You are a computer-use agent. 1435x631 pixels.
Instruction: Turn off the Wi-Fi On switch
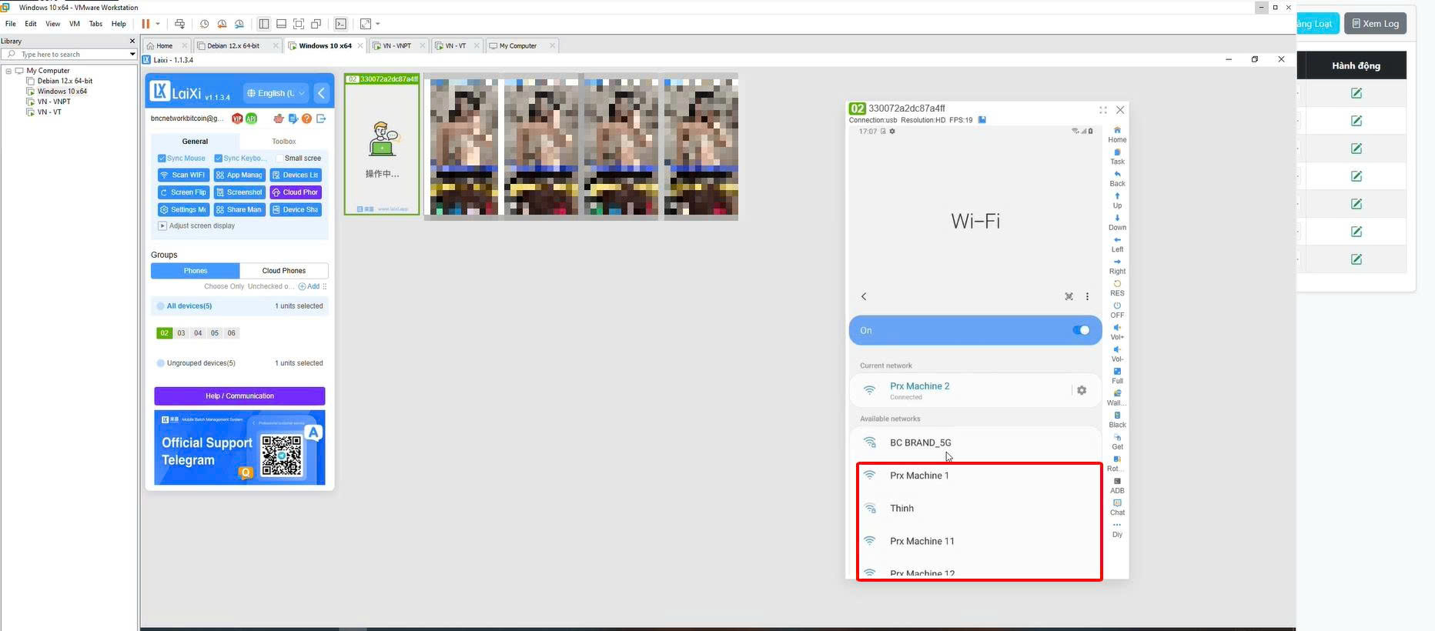tap(1081, 330)
